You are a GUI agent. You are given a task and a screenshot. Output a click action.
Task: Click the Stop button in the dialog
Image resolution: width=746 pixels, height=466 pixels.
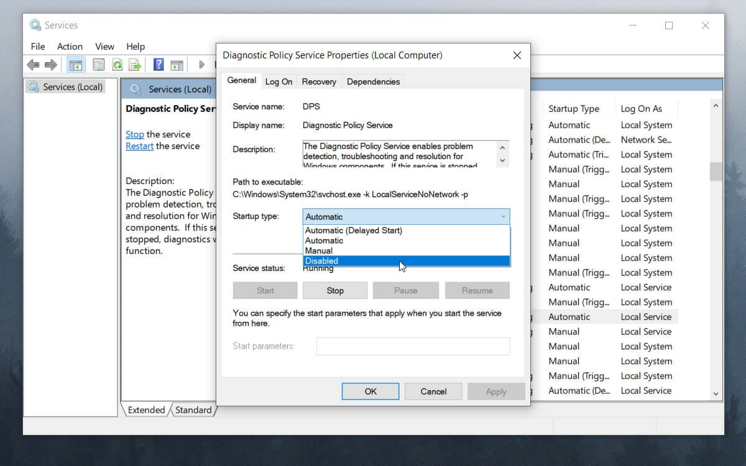coord(335,291)
